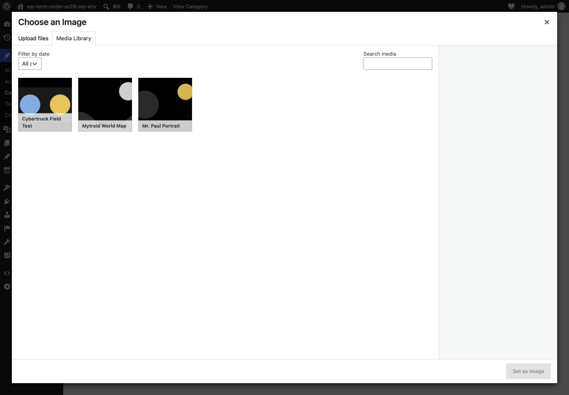This screenshot has height=395, width=569.
Task: Select the Media Library tab
Action: (x=73, y=38)
